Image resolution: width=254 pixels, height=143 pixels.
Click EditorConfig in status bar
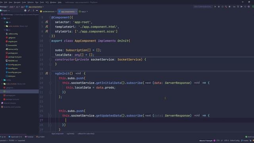point(235,141)
